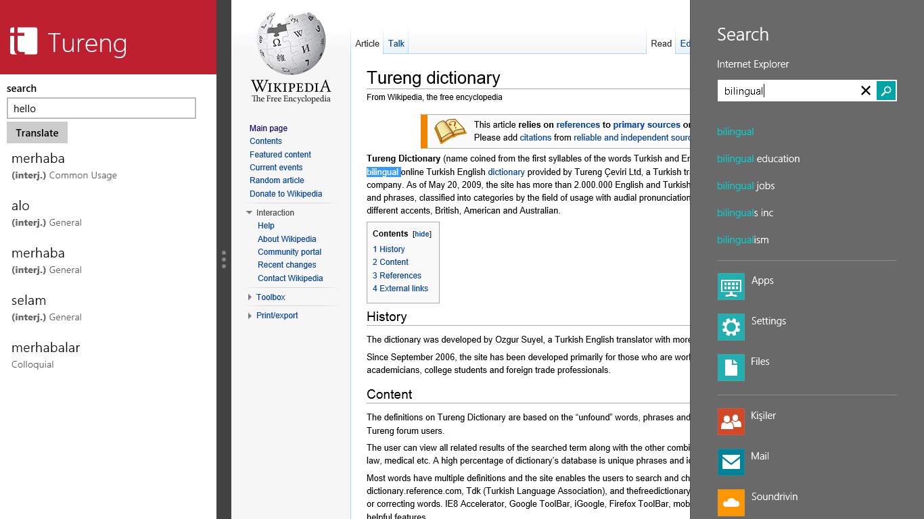Image resolution: width=924 pixels, height=519 pixels.
Task: Expand the Print/export sidebar section
Action: pos(250,316)
